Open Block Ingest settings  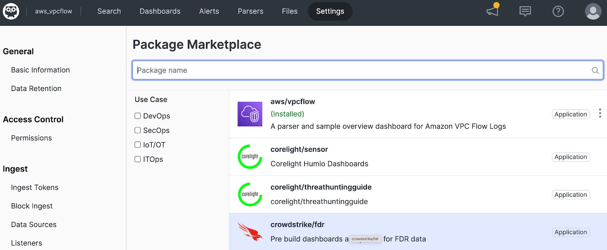[x=32, y=206]
